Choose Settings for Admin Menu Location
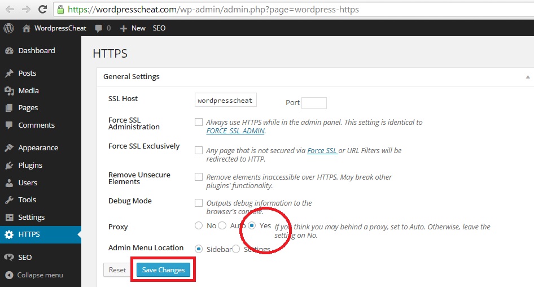The image size is (534, 287). click(236, 249)
